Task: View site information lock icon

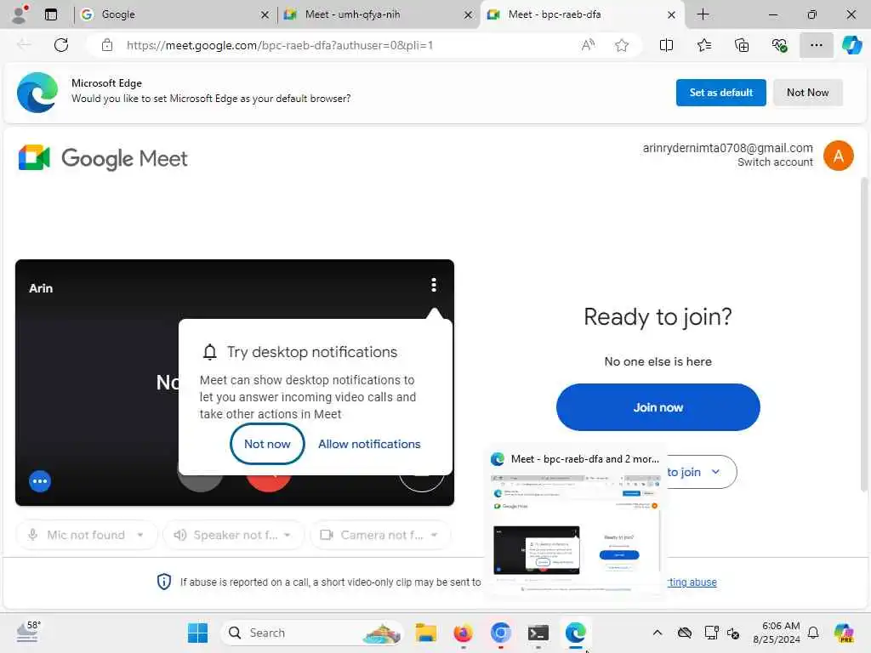Action: (107, 45)
